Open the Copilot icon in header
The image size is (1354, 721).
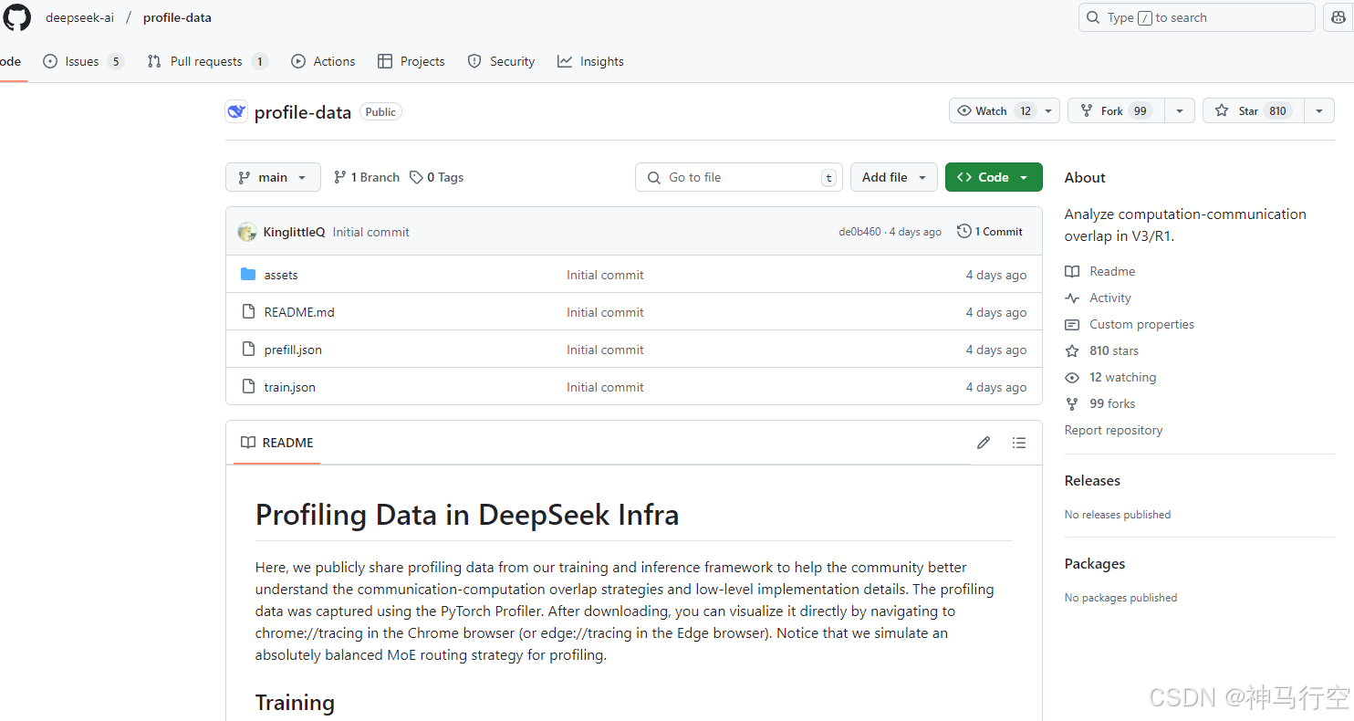(x=1338, y=17)
